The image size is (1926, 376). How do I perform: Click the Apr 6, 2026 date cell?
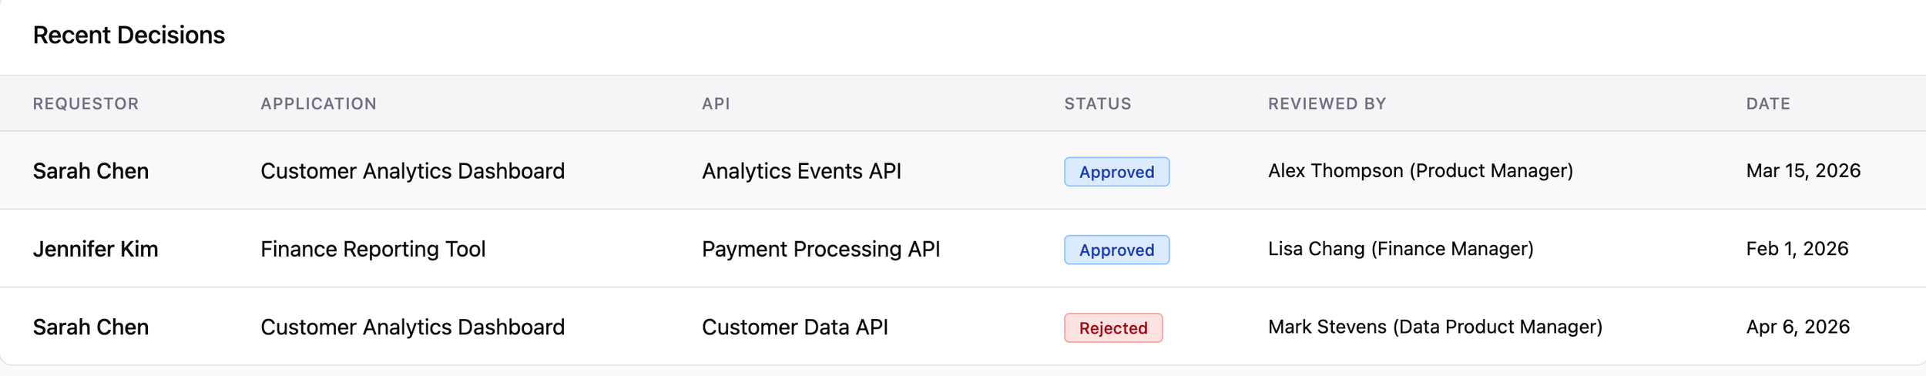point(1797,327)
